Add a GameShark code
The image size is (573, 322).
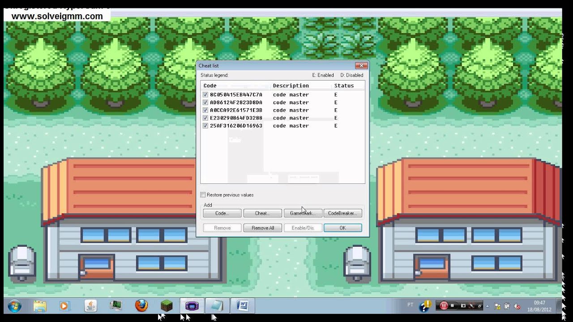point(303,213)
